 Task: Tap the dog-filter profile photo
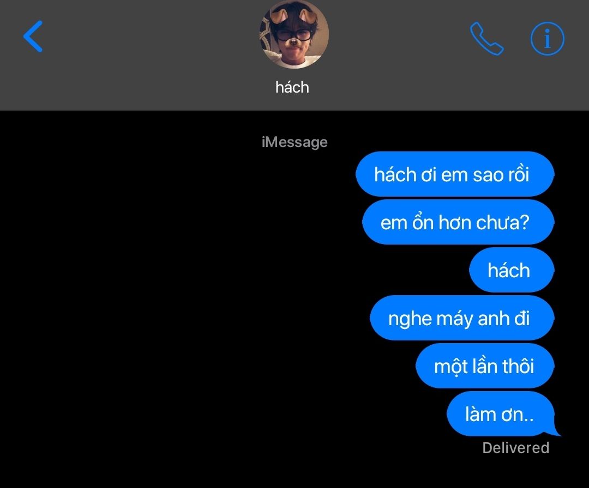[294, 34]
